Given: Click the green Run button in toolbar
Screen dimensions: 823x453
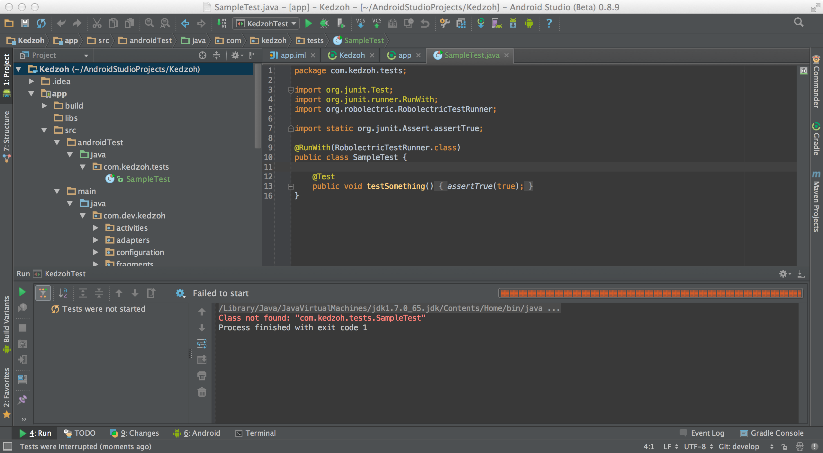Looking at the screenshot, I should click(308, 23).
